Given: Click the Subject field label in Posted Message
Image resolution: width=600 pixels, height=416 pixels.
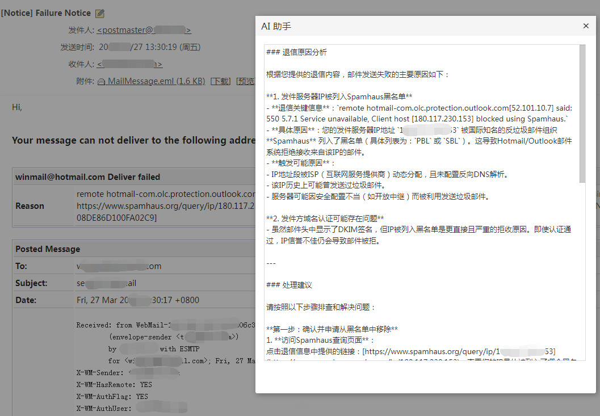Looking at the screenshot, I should click(31, 283).
